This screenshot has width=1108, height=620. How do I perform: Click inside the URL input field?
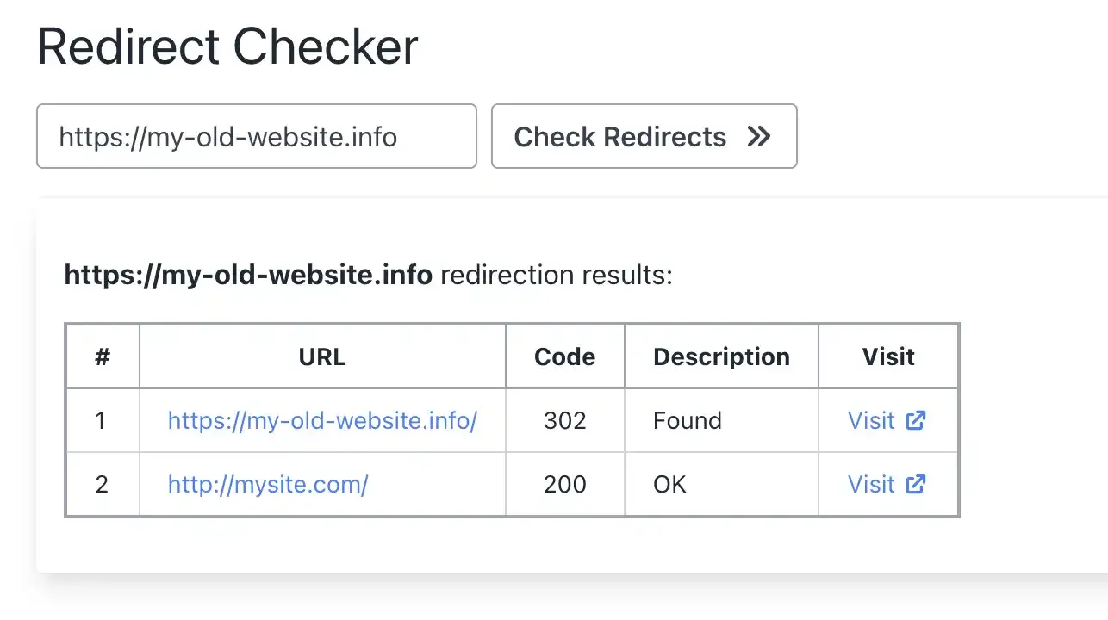point(256,136)
